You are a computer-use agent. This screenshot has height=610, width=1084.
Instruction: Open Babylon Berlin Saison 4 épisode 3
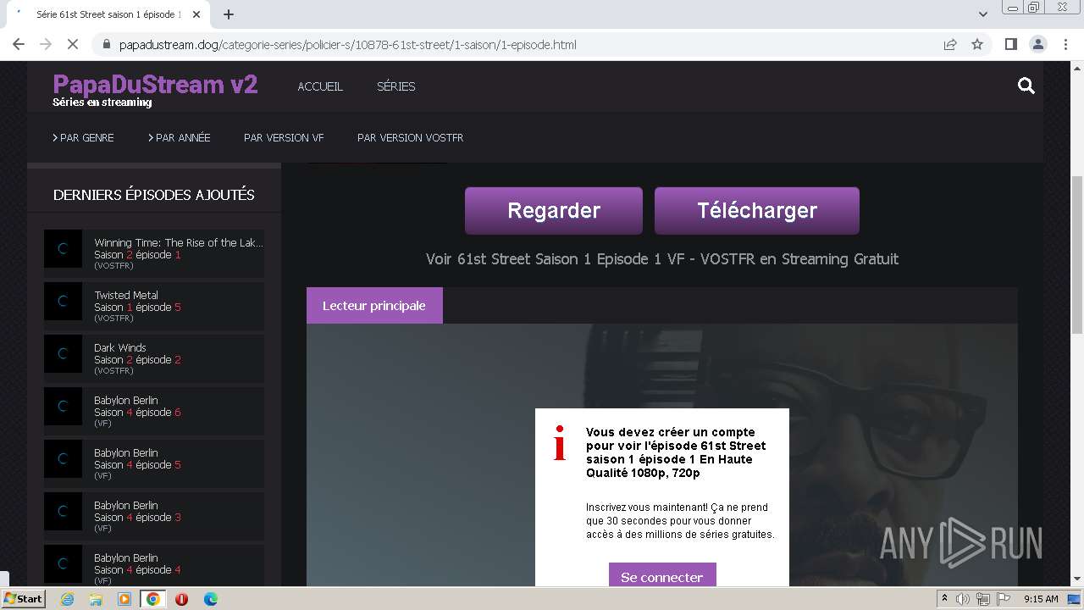(154, 516)
